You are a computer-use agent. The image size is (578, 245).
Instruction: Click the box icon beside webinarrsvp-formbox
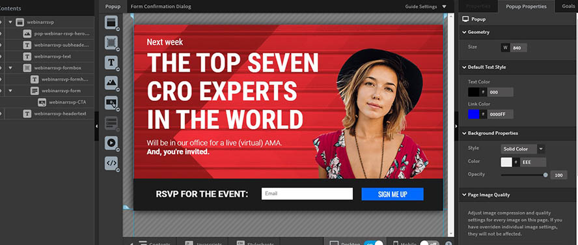27,68
